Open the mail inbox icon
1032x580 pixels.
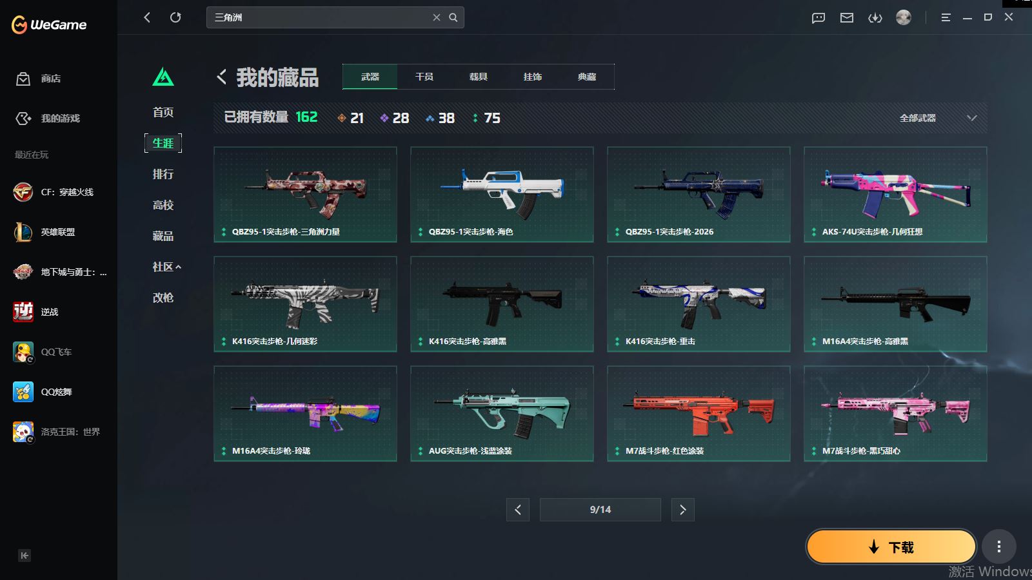tap(847, 18)
